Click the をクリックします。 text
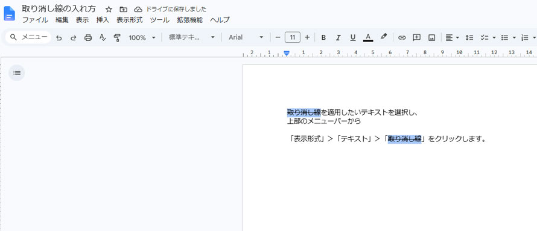This screenshot has height=231, width=537. pos(457,139)
